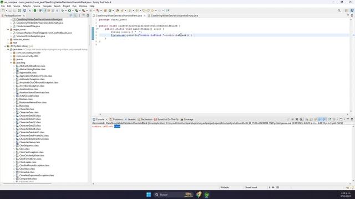Switch to the Problems tab
Image resolution: width=355 pixels, height=199 pixels.
[116, 119]
